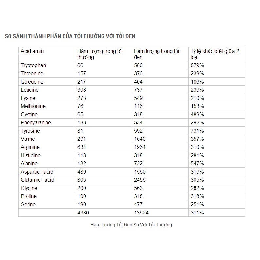Click the total value 13624
Viewport: 260px width, 260px height.
(141, 213)
